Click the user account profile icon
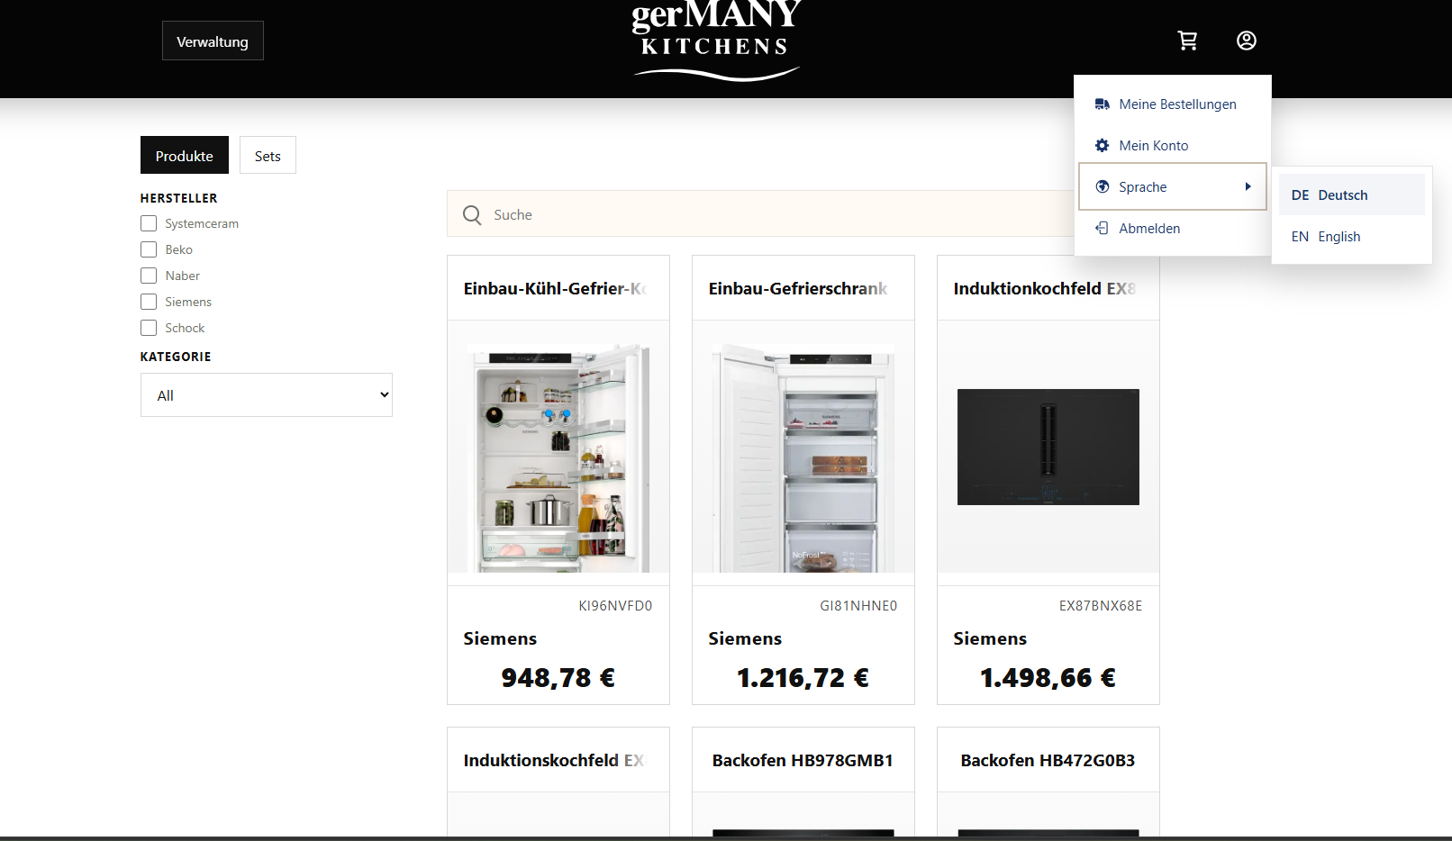1452x841 pixels. click(x=1247, y=41)
